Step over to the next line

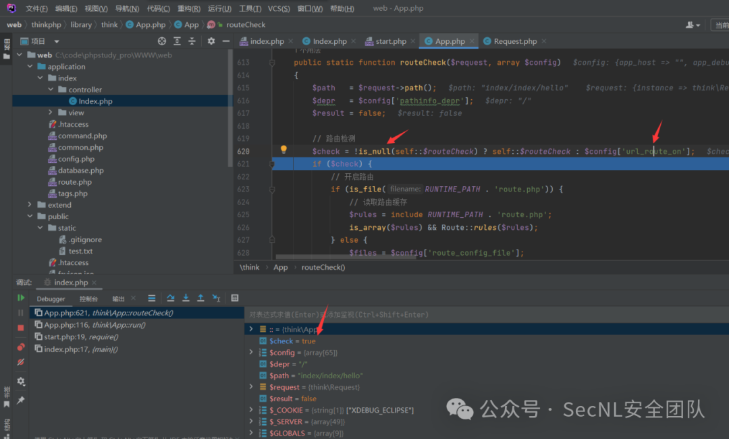coord(171,298)
